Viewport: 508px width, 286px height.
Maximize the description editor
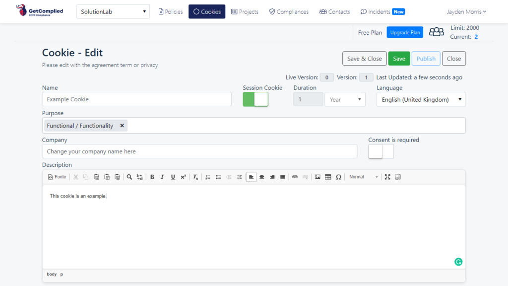coord(387,177)
